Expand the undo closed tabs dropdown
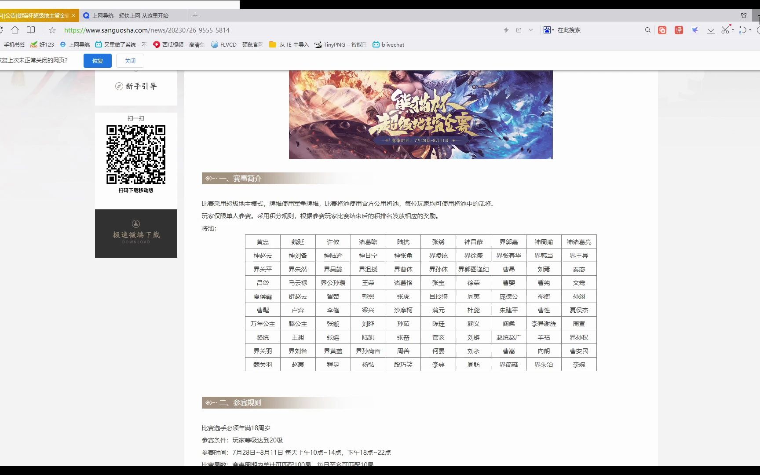This screenshot has width=760, height=475. tap(749, 30)
